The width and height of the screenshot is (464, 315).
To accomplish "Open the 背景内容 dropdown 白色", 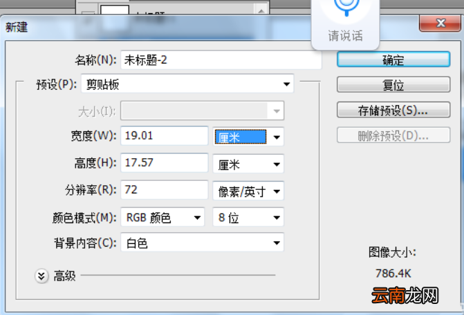I will coord(202,242).
